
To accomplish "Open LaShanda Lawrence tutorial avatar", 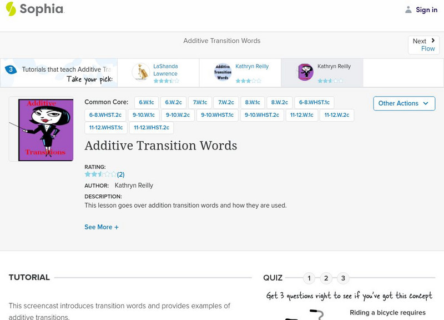I will click(x=141, y=72).
